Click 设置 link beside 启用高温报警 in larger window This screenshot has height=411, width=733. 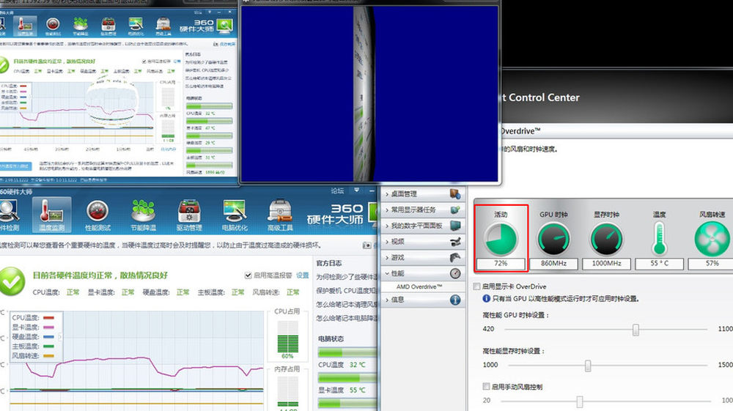pyautogui.click(x=302, y=275)
